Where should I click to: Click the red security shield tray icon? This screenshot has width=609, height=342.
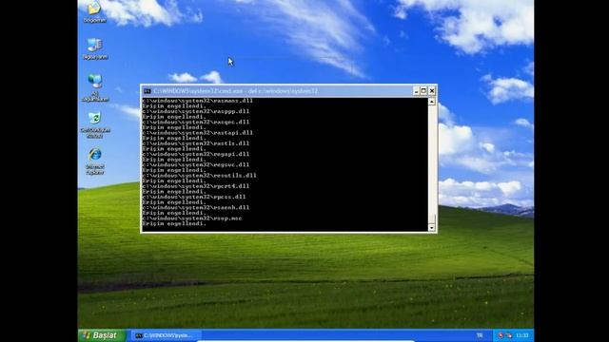501,335
